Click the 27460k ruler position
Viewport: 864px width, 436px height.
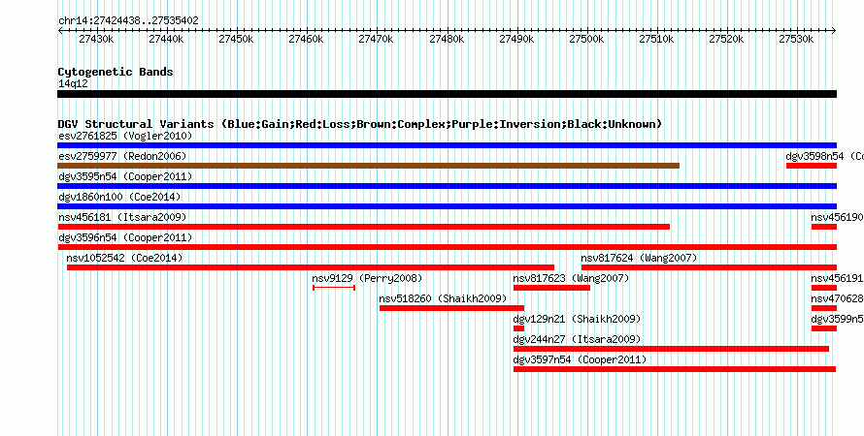(307, 40)
